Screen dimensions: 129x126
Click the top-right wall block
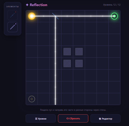pos(79,52)
